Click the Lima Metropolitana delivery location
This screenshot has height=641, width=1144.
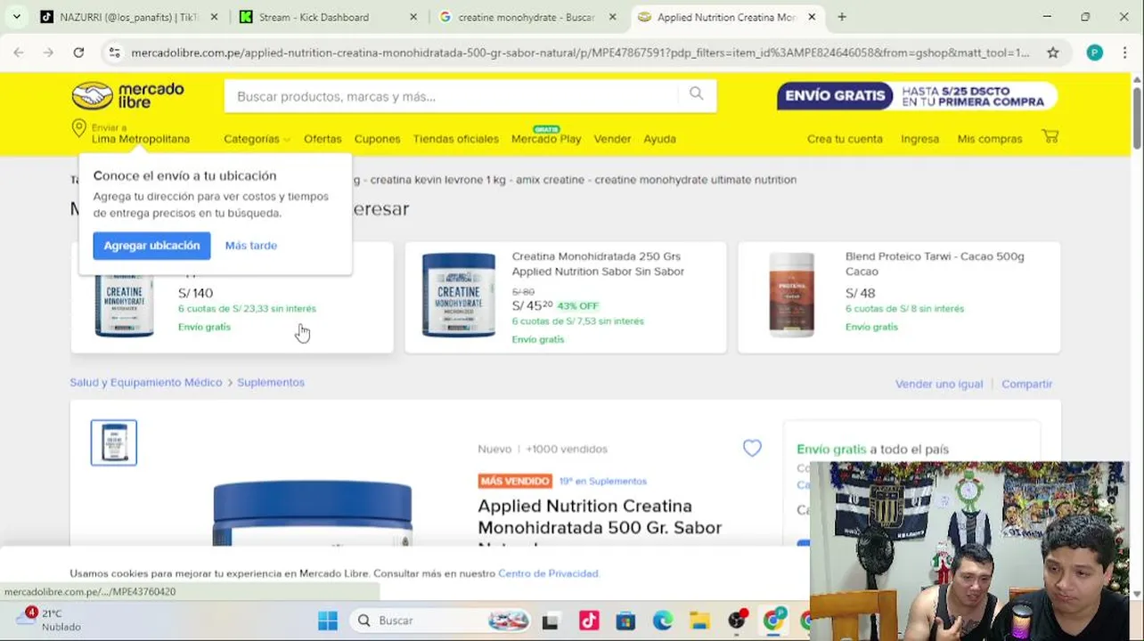pos(141,139)
